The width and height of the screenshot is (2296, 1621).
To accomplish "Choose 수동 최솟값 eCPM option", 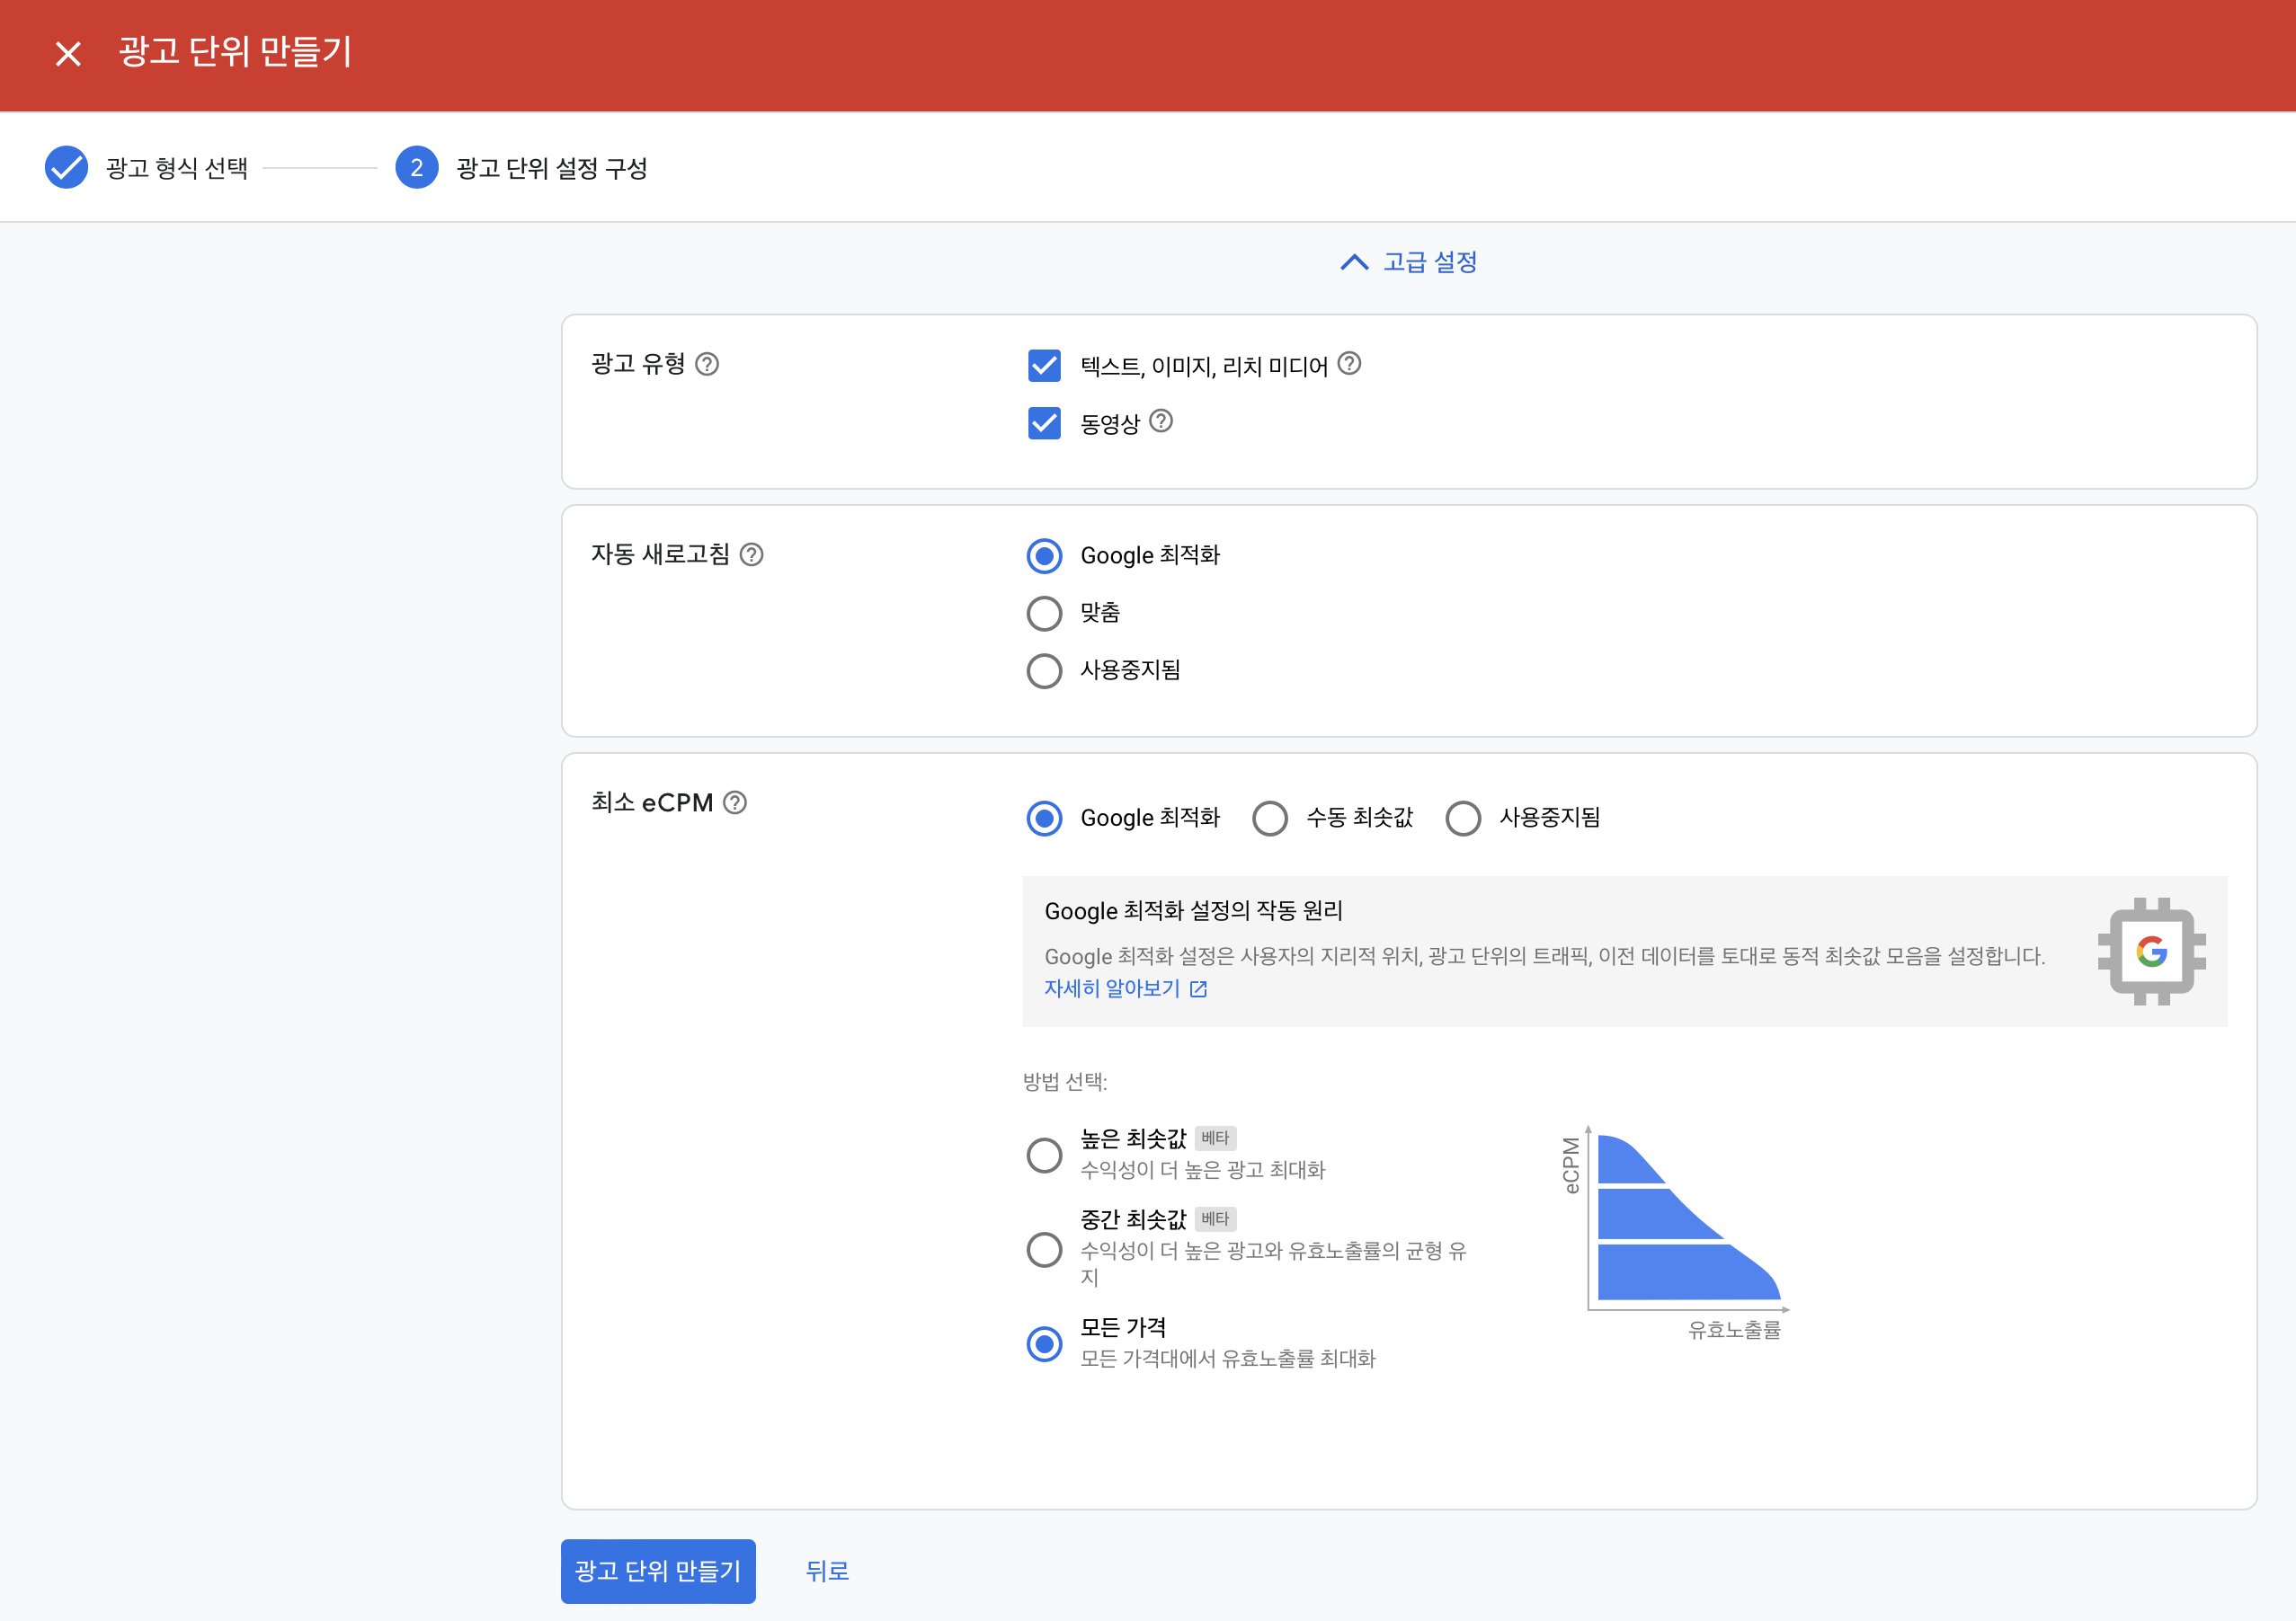I will pyautogui.click(x=1270, y=818).
